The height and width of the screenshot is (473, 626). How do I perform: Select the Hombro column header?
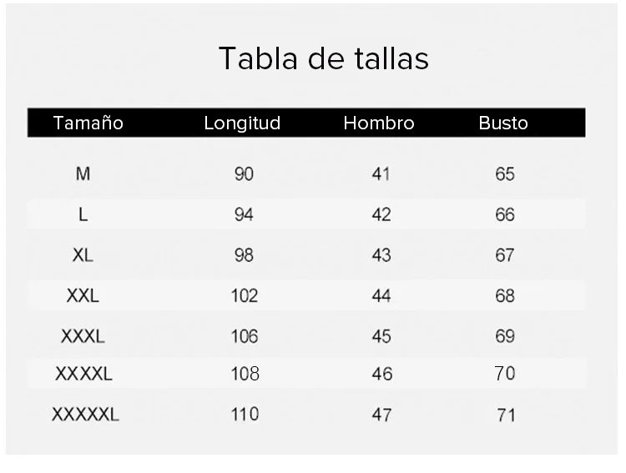pos(379,123)
